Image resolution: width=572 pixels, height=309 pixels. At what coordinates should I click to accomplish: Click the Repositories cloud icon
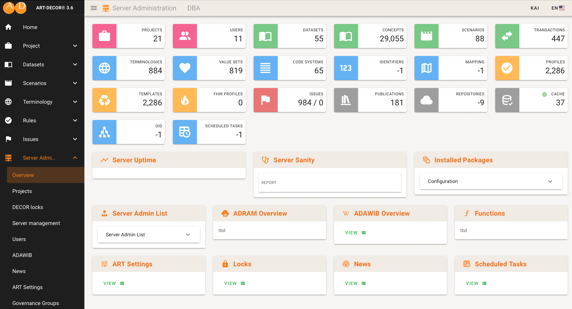pos(426,100)
